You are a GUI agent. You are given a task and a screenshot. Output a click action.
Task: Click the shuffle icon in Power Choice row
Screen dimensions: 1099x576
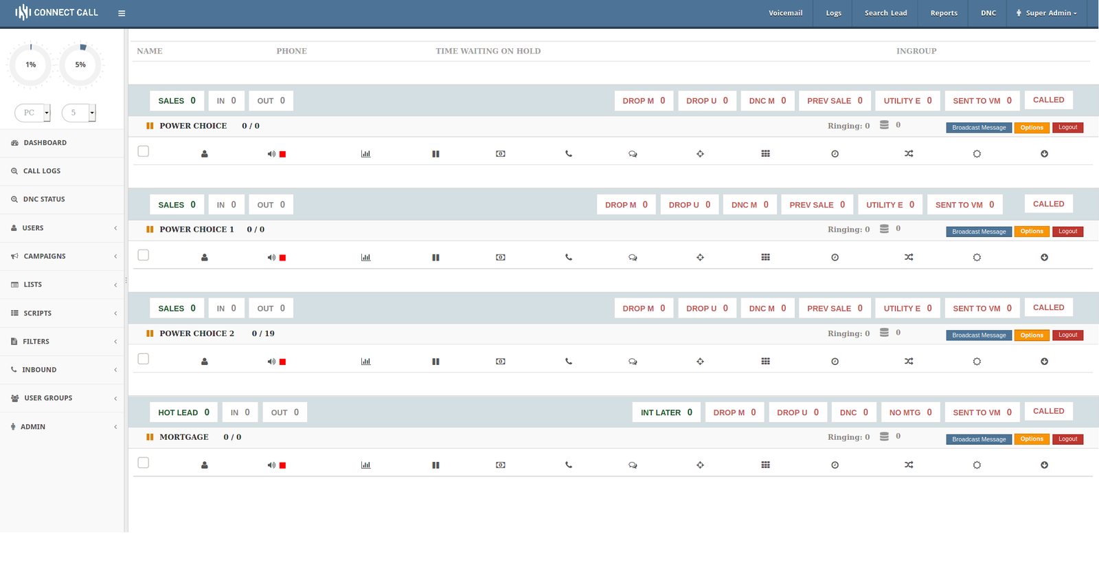(909, 154)
